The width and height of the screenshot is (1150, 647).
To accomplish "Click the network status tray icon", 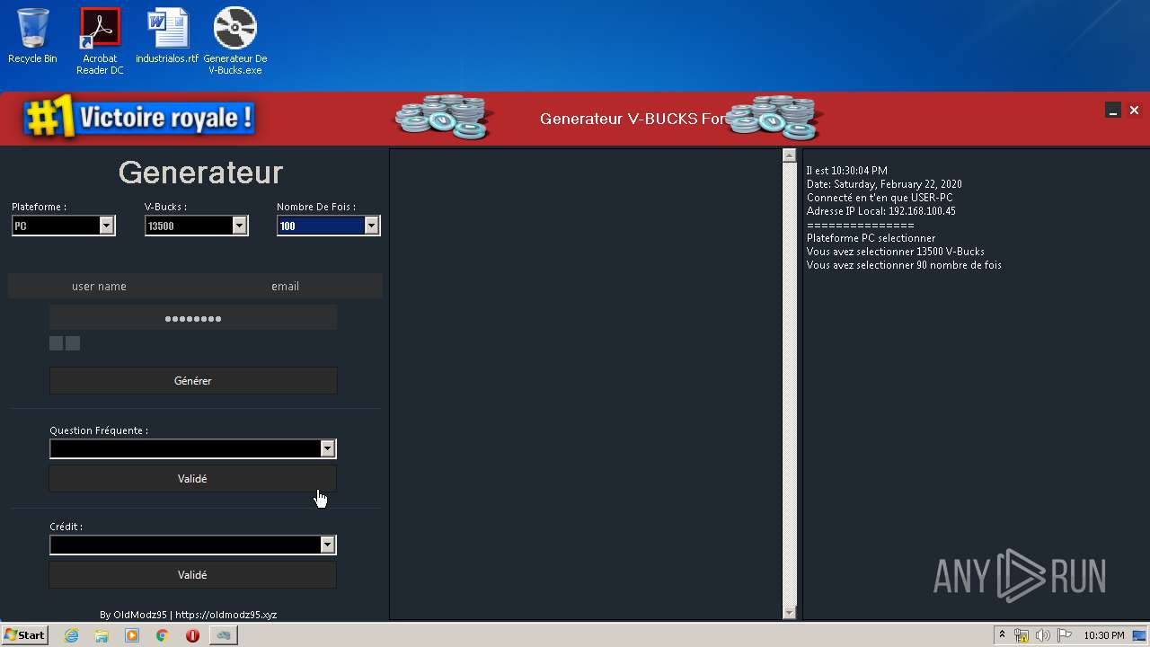I will (x=1022, y=635).
